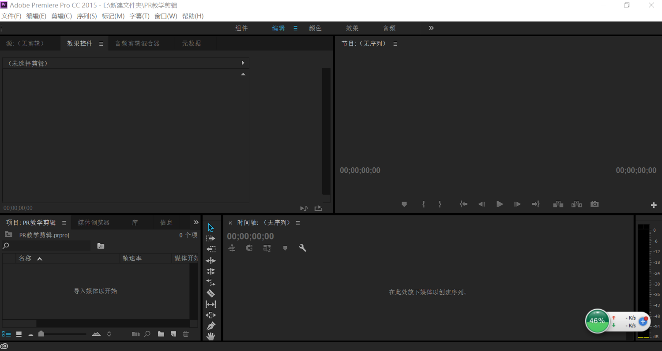Screen dimensions: 662x351
Task: Show more Project panel tabs chevron
Action: [x=196, y=222]
